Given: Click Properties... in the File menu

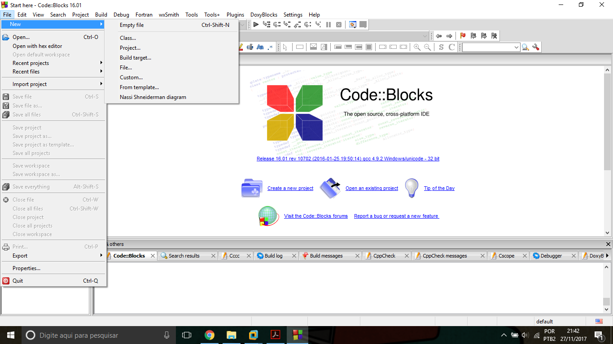Looking at the screenshot, I should pyautogui.click(x=53, y=268).
